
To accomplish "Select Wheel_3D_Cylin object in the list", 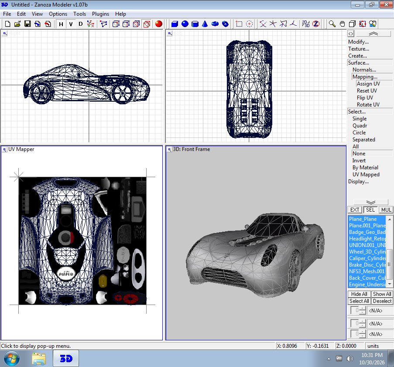I will pos(367,252).
